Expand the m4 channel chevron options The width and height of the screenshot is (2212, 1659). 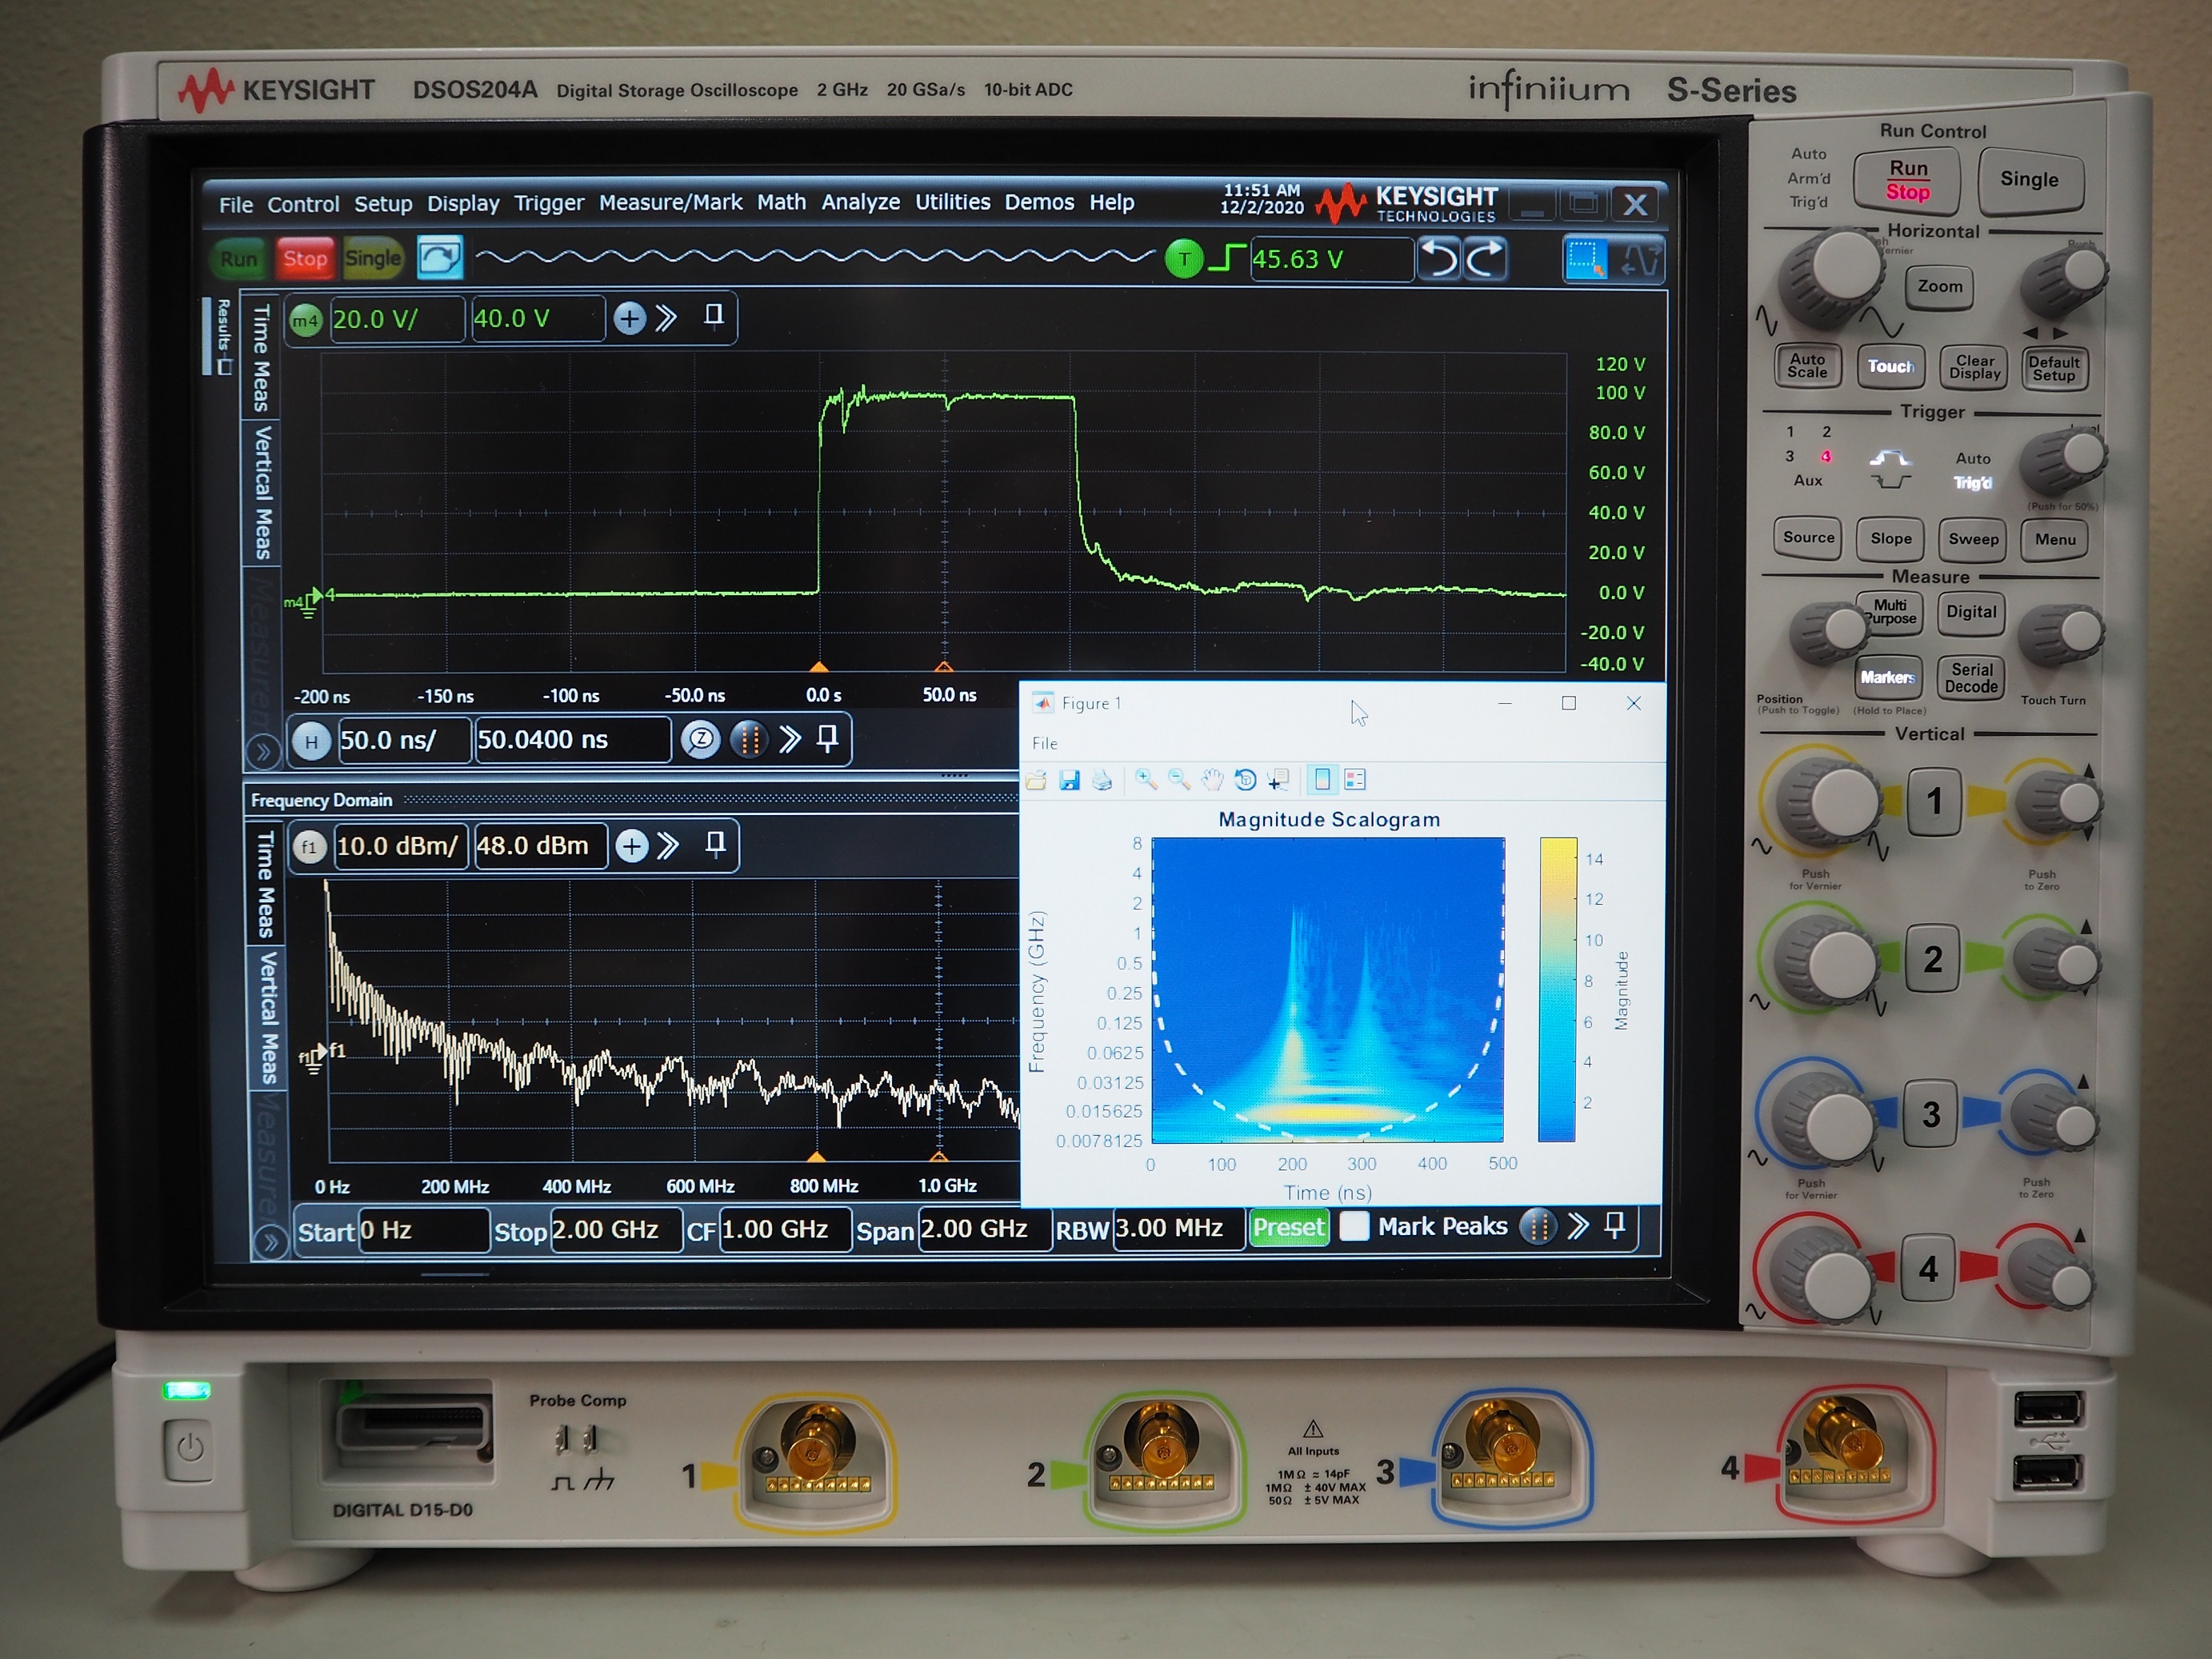pos(666,318)
